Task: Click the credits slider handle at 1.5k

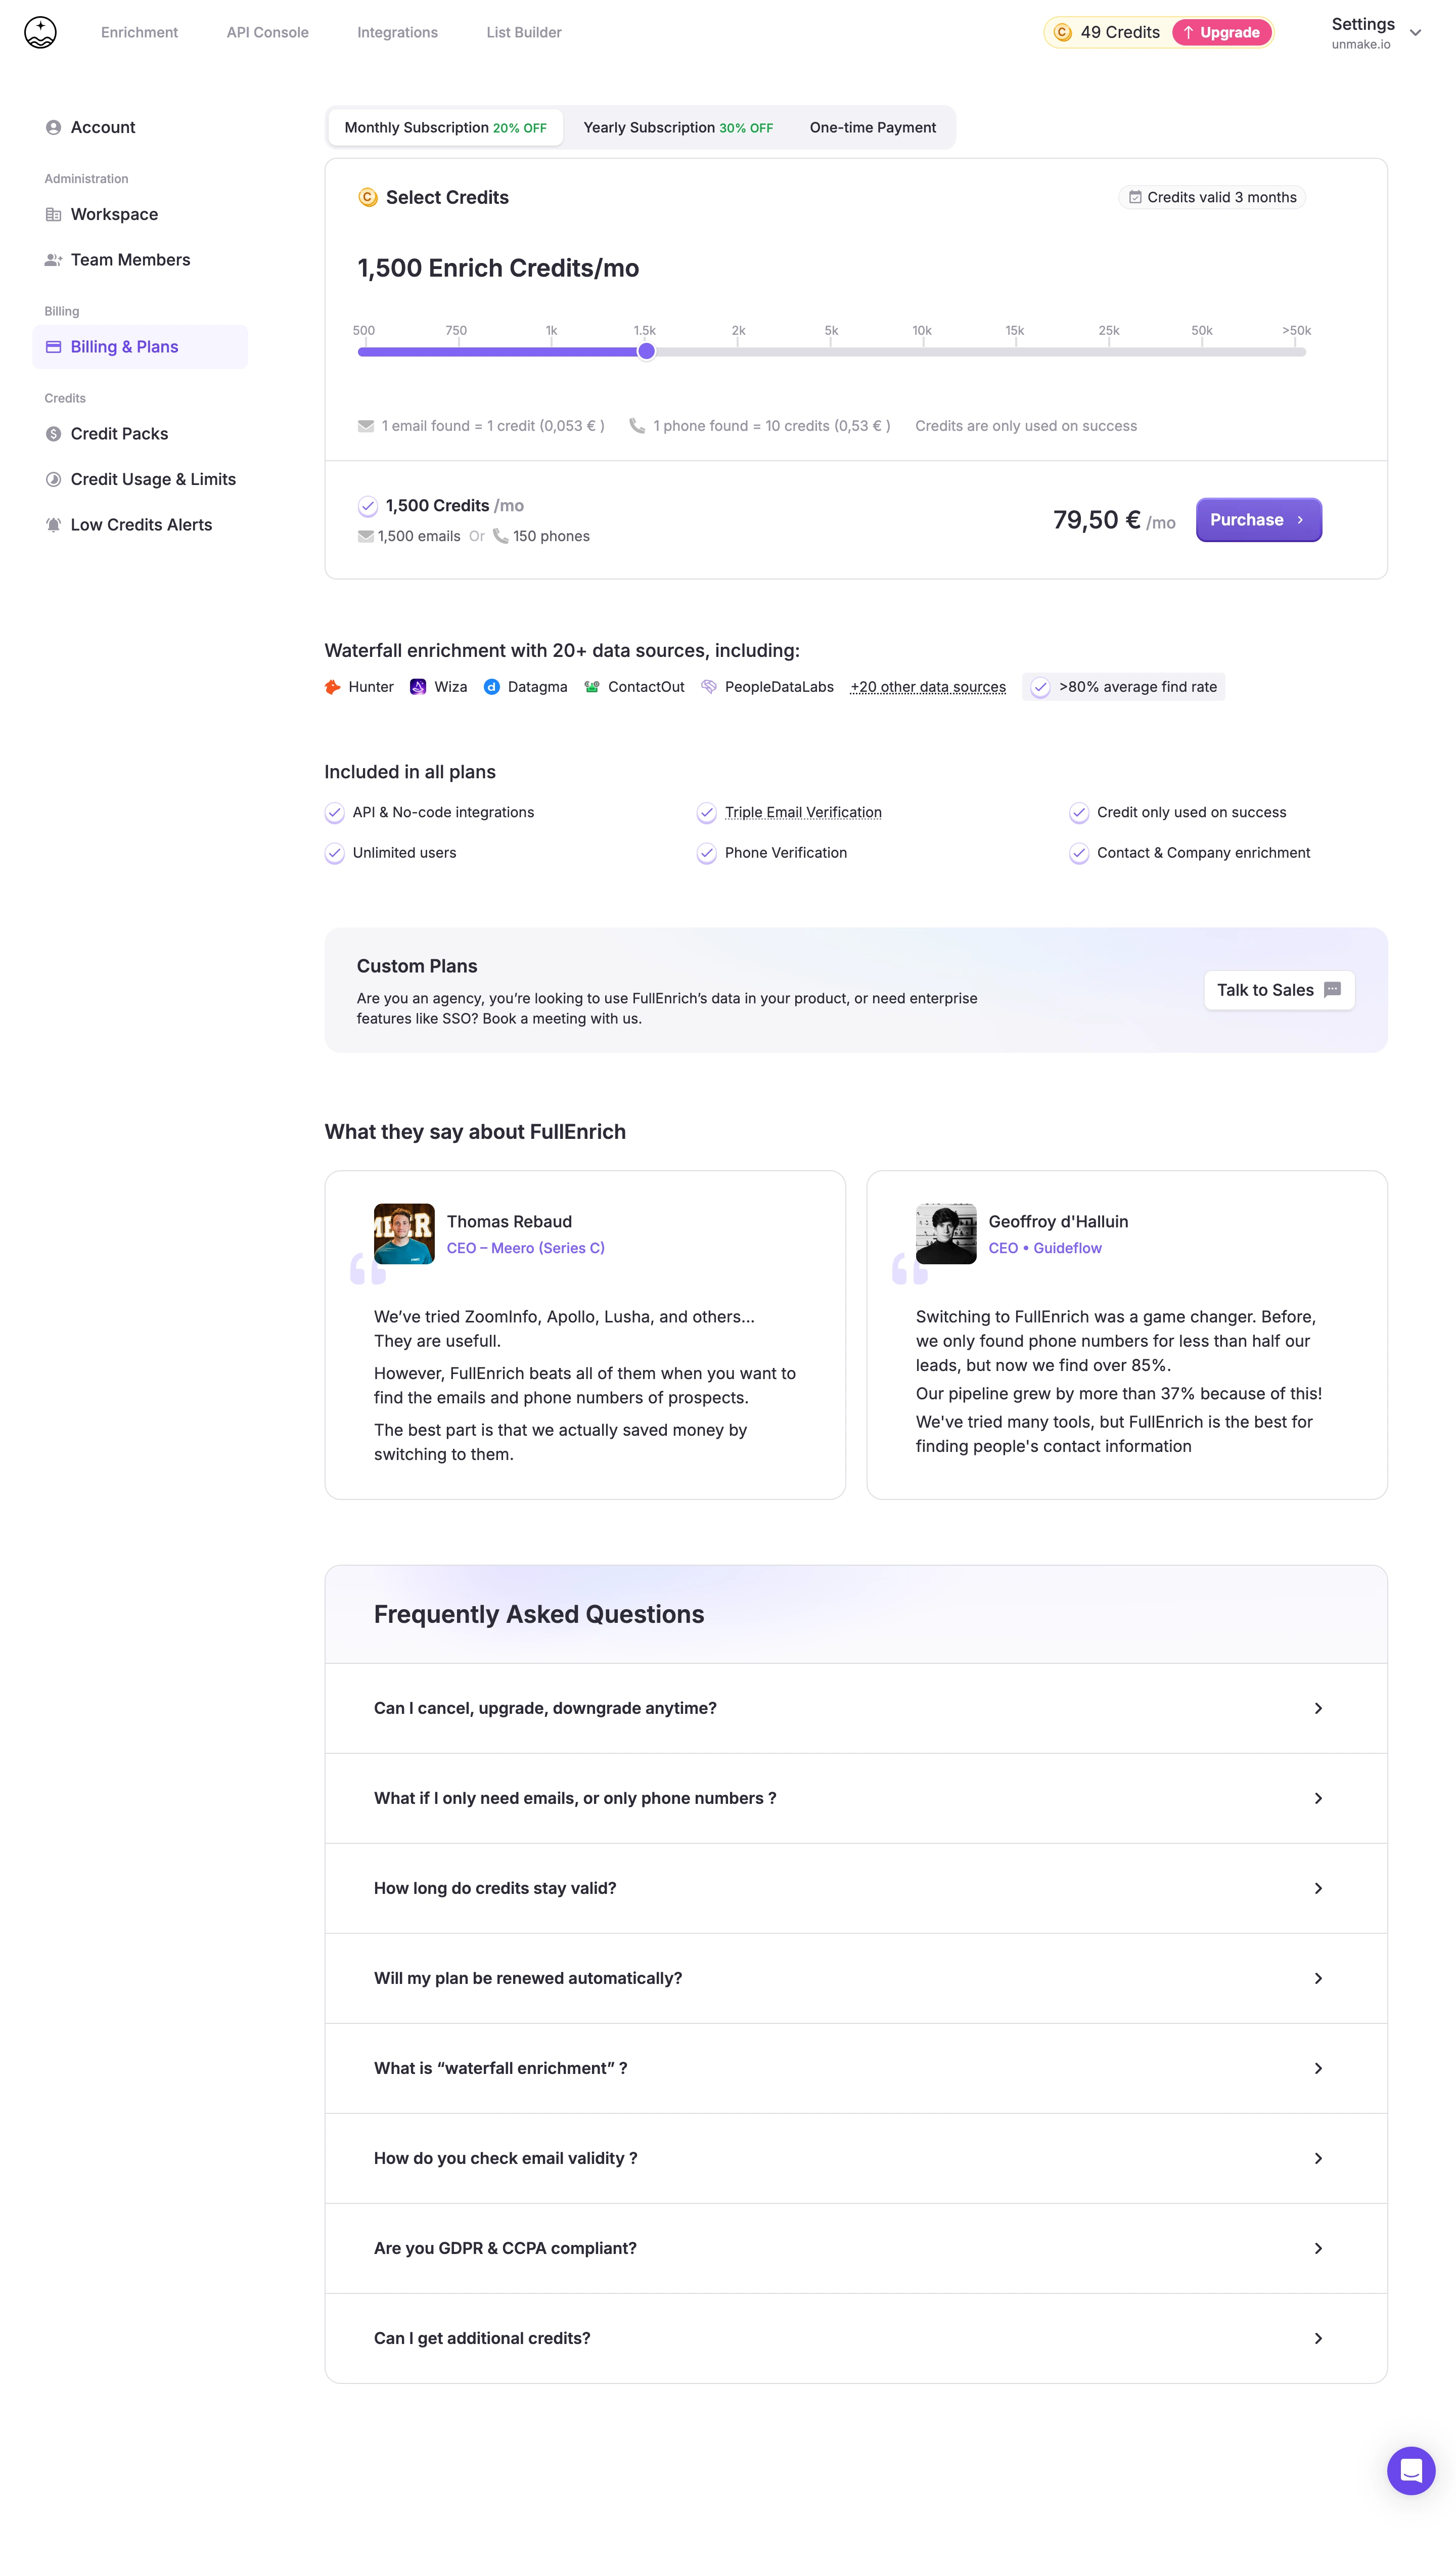Action: click(646, 351)
